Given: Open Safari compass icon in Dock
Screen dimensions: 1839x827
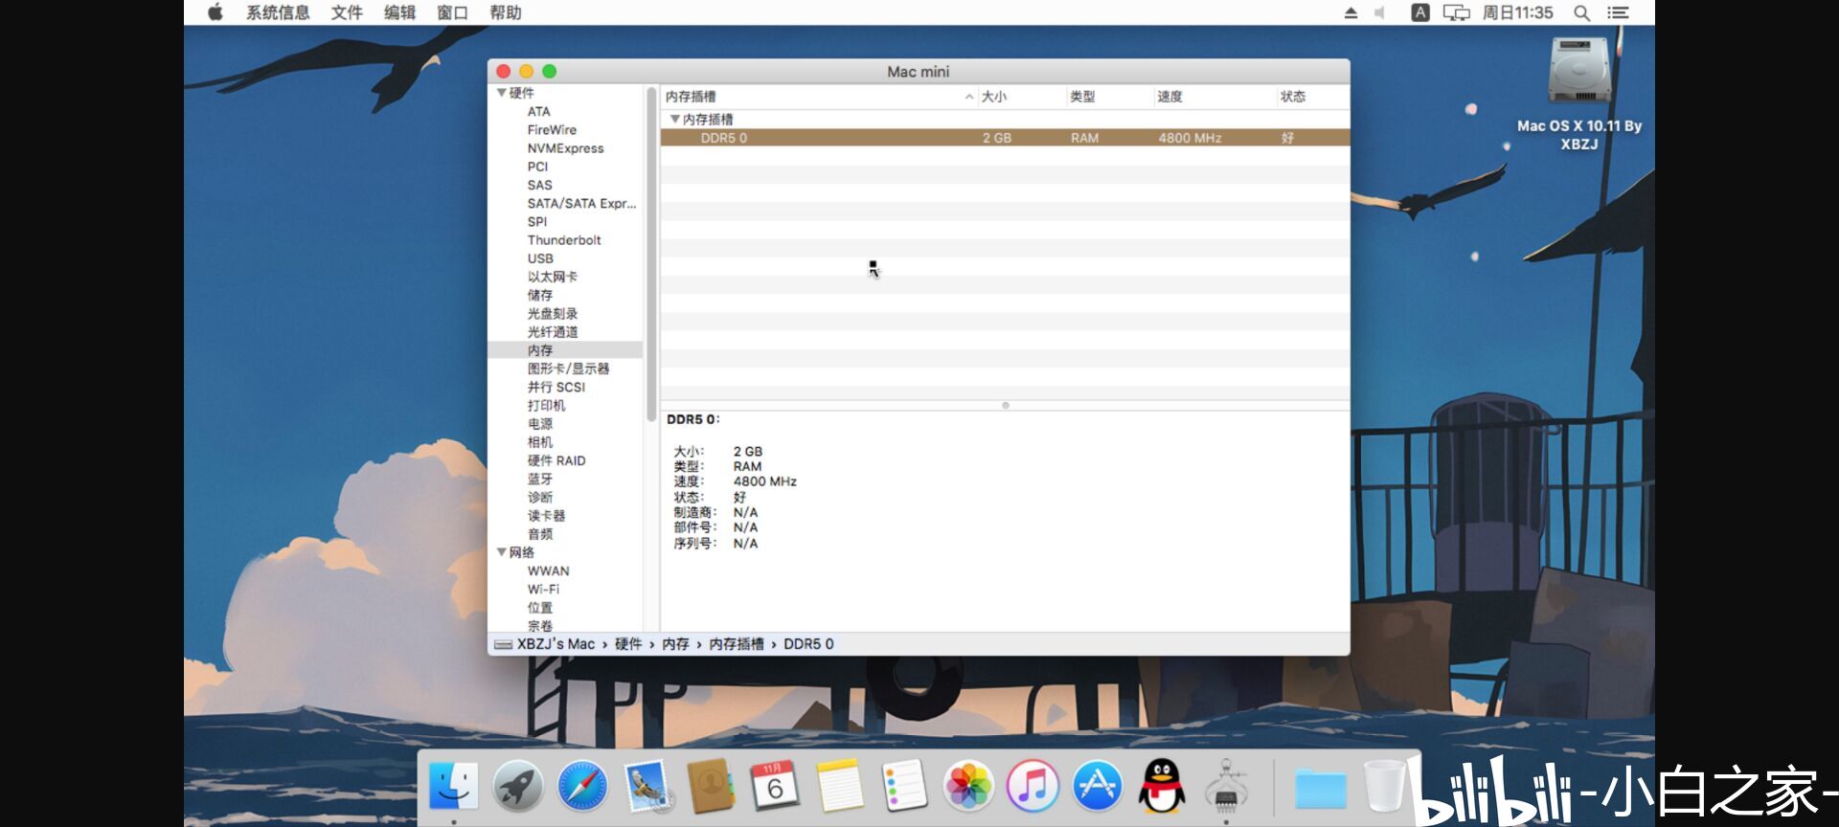Looking at the screenshot, I should point(582,787).
